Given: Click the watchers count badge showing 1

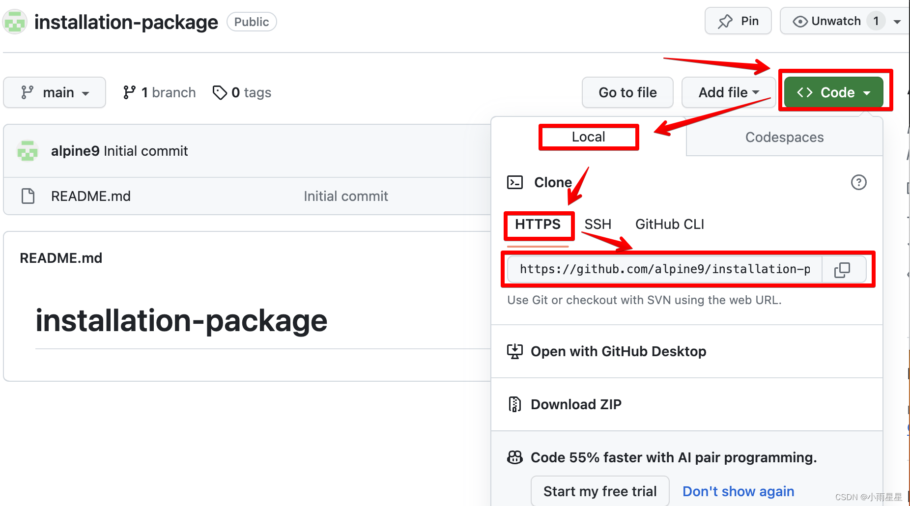Looking at the screenshot, I should coord(876,21).
